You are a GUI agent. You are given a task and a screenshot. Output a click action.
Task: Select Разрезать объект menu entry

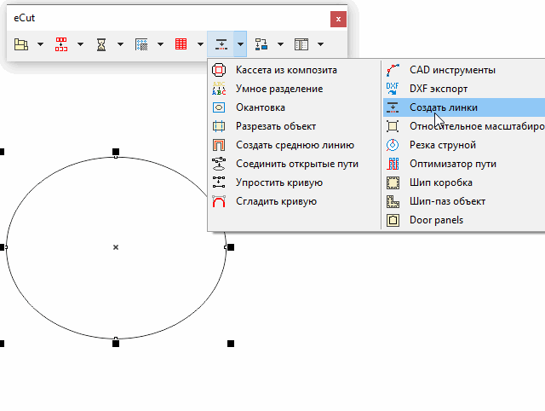294,126
